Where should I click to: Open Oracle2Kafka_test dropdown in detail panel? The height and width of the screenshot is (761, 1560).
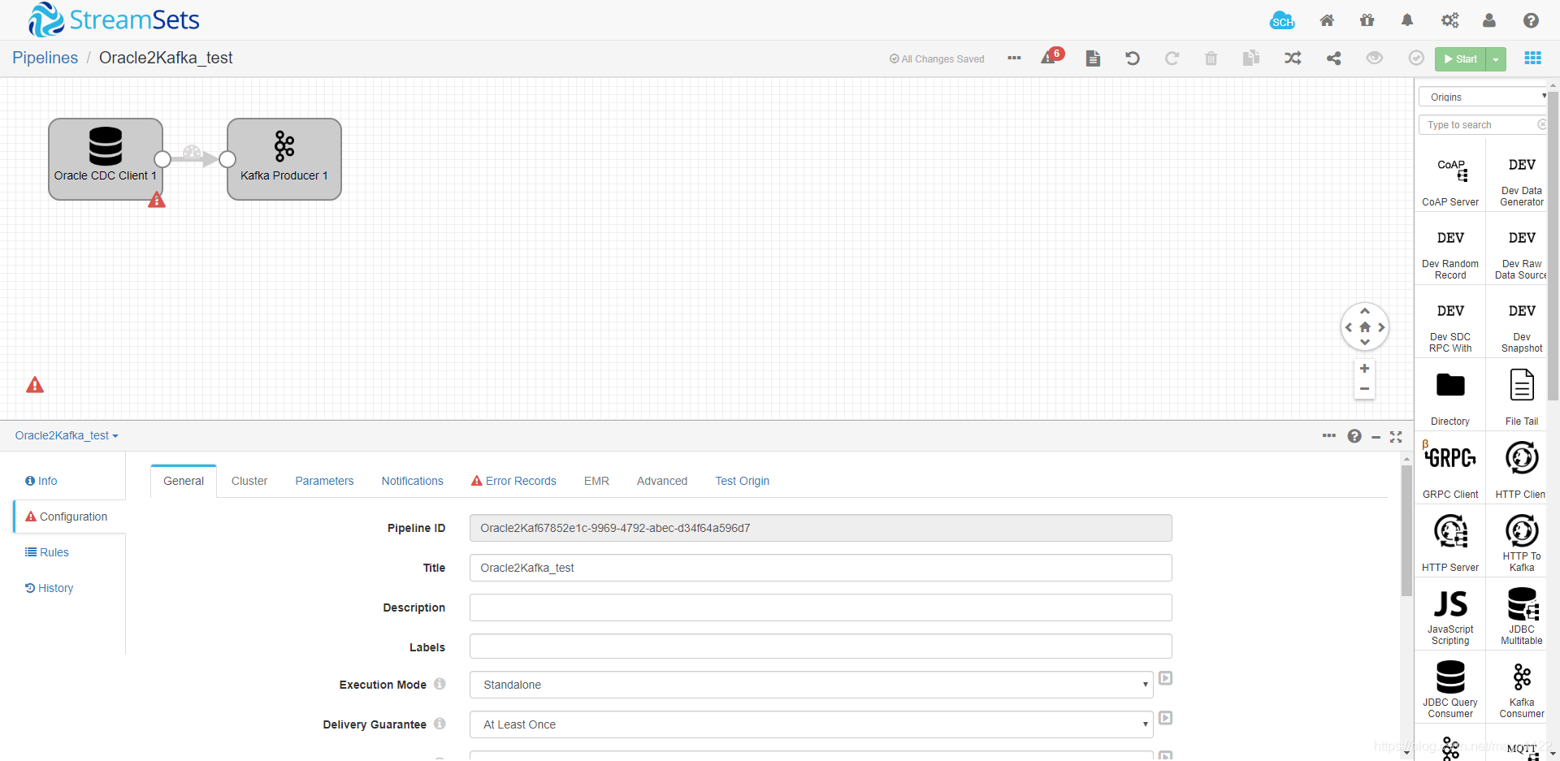(x=67, y=436)
